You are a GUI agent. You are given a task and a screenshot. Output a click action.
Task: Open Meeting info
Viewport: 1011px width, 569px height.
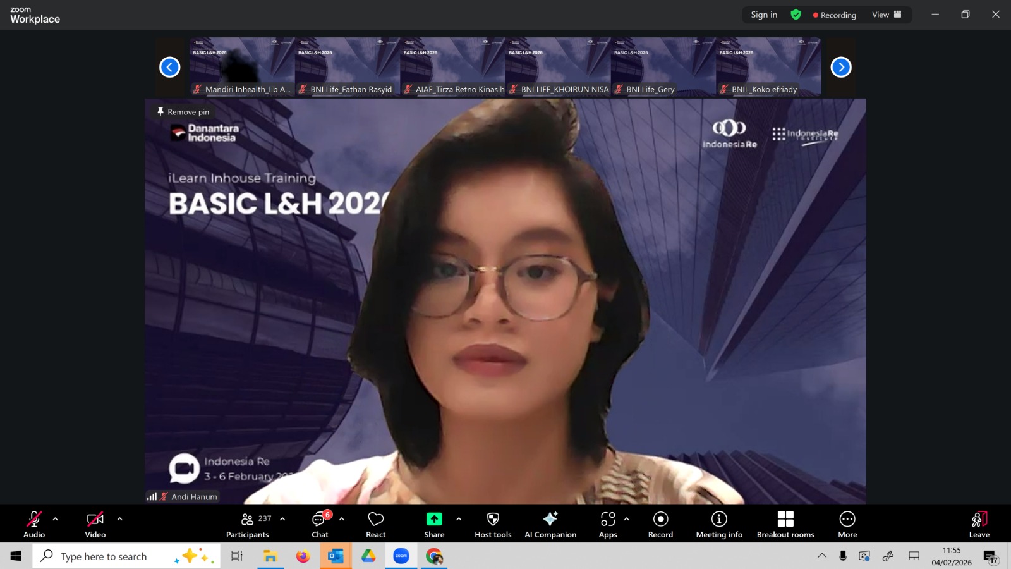[719, 525]
